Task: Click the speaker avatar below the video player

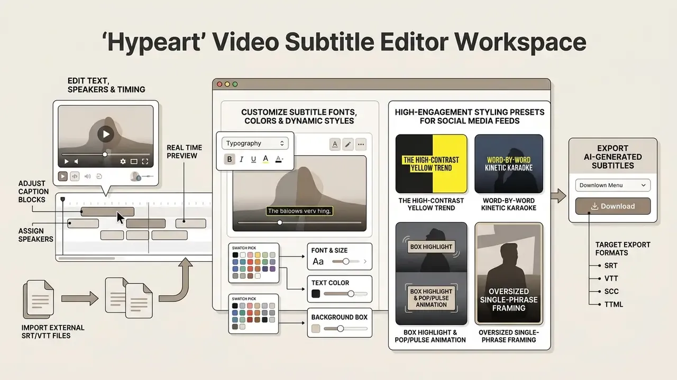Action: click(135, 177)
